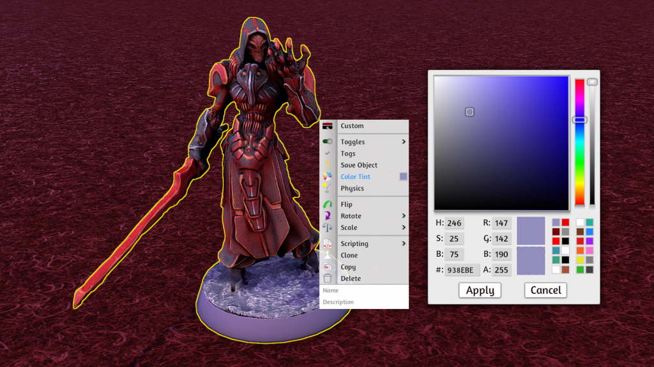Click the green Flip arrow icon
This screenshot has height=367, width=654.
[x=328, y=205]
